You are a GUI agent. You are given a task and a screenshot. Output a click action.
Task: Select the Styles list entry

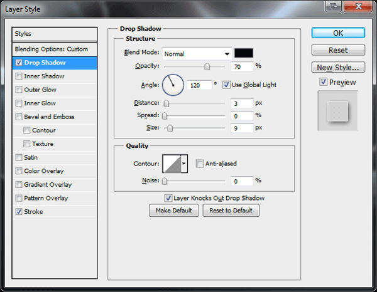click(55, 34)
